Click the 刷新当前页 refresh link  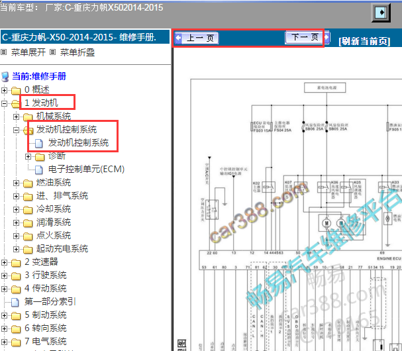click(x=364, y=41)
